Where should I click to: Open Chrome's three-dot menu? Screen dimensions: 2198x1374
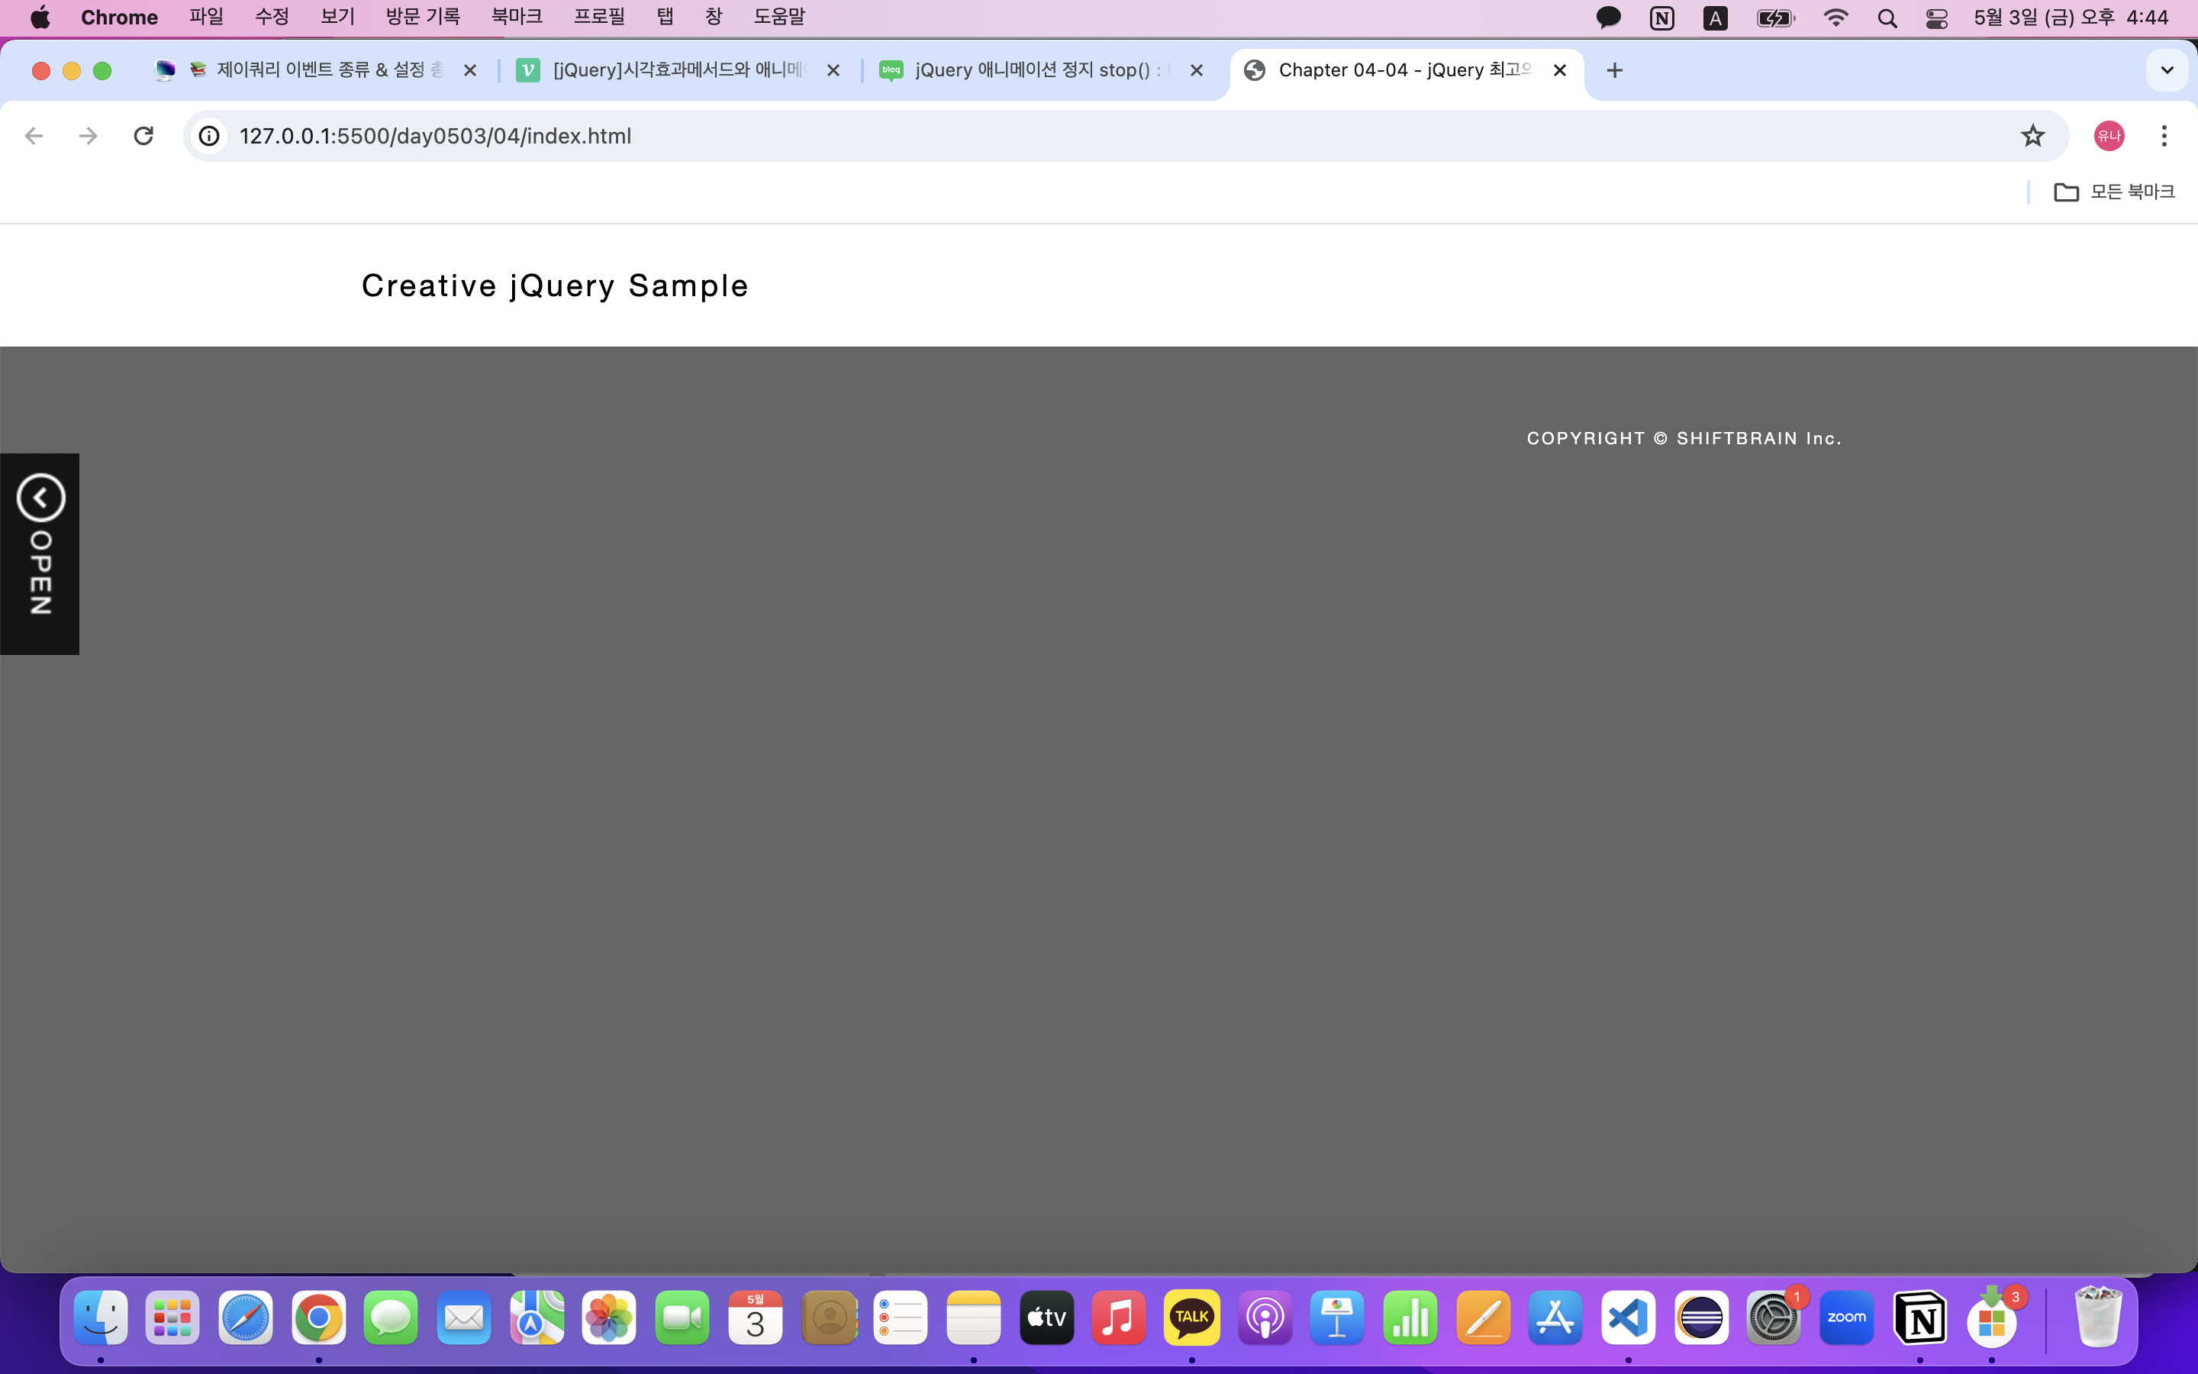(2164, 137)
